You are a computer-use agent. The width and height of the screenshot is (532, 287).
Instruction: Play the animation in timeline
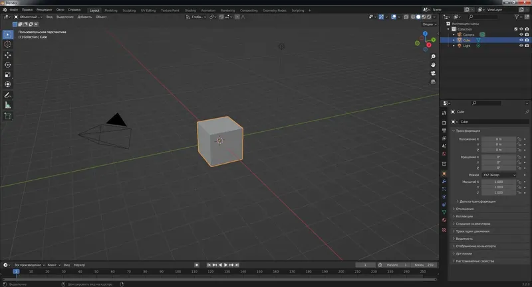coord(225,265)
